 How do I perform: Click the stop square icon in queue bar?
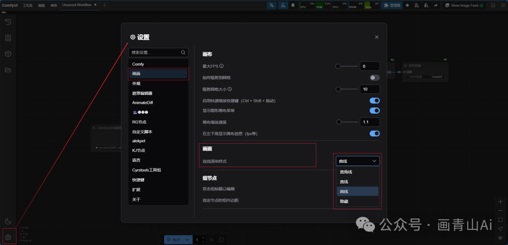222,240
